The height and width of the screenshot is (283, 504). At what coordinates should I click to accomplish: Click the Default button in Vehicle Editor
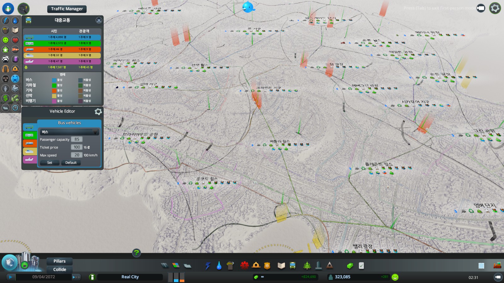71,163
